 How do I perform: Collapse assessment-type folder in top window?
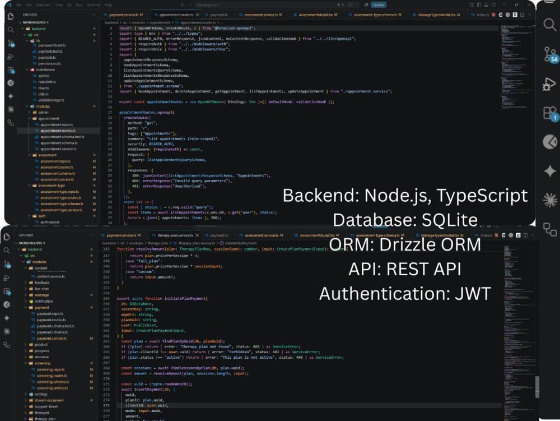tap(30, 186)
